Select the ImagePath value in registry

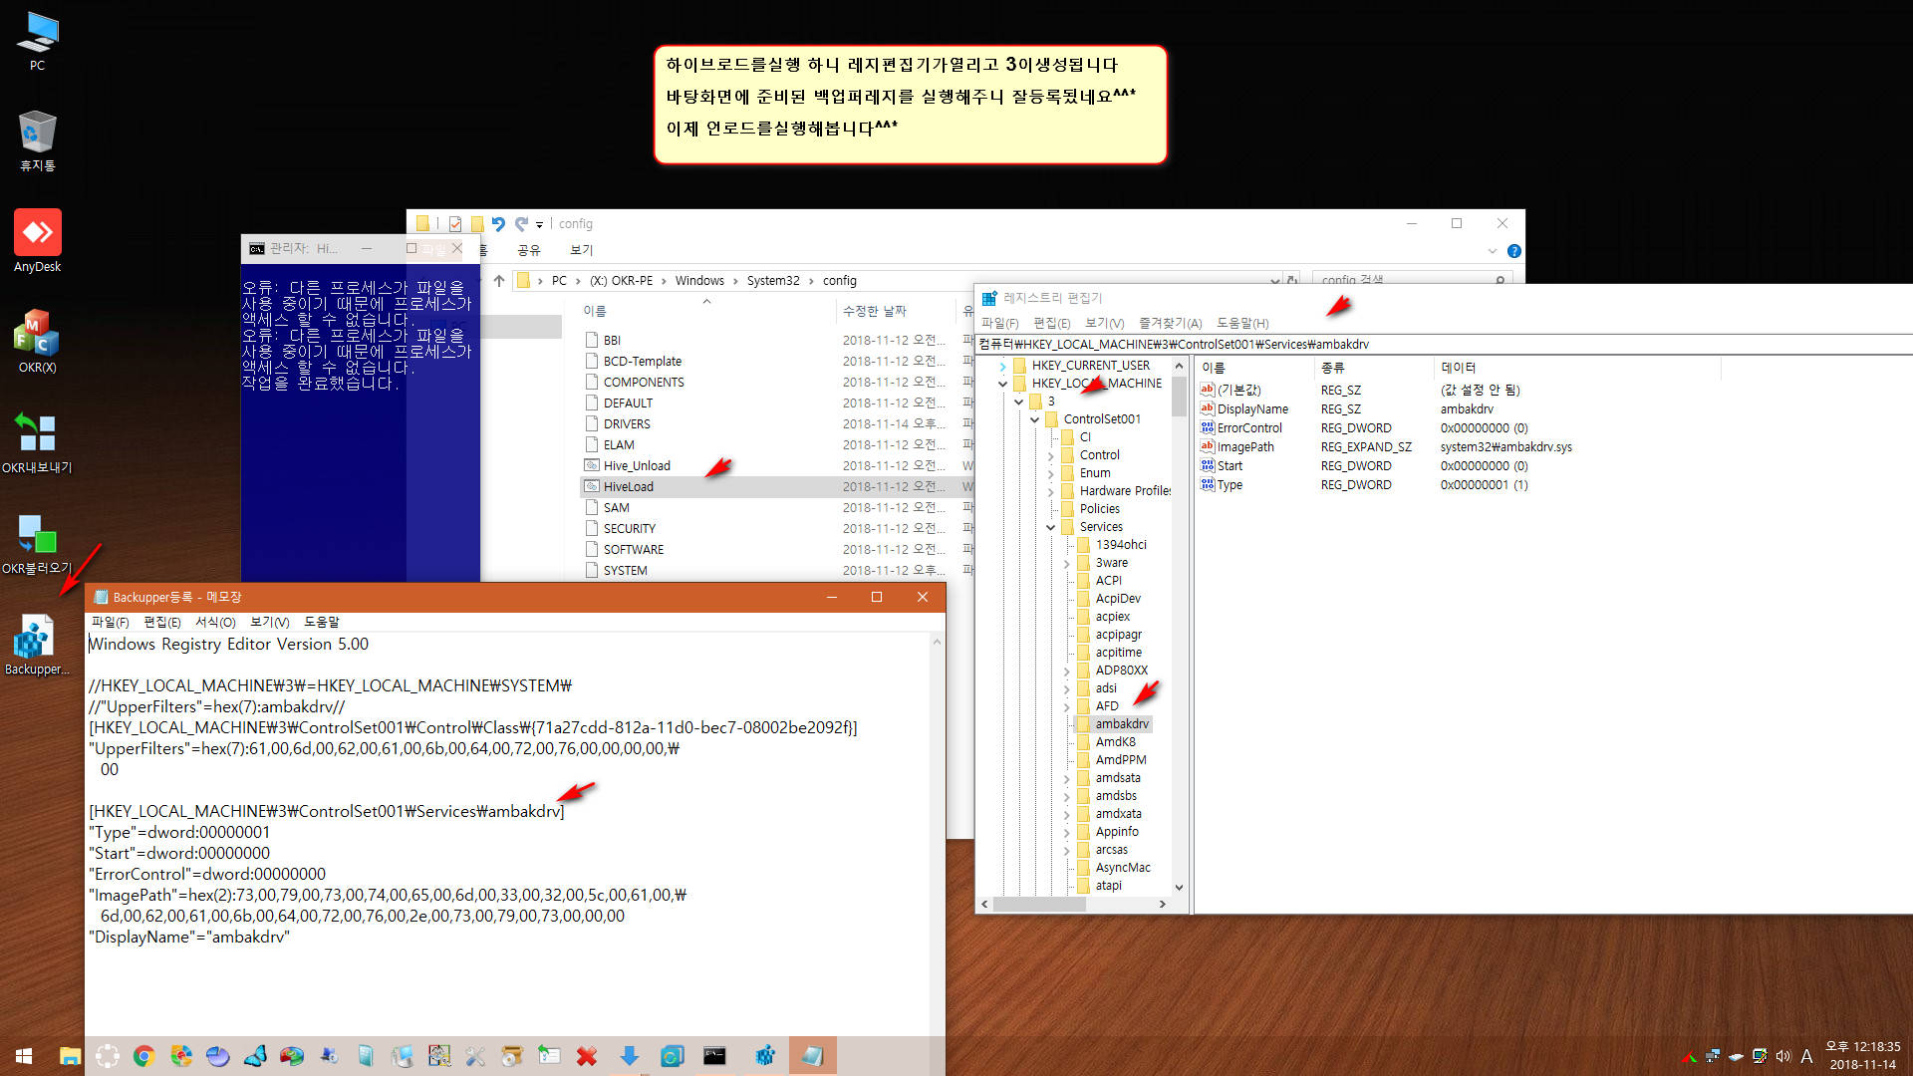click(x=1244, y=447)
